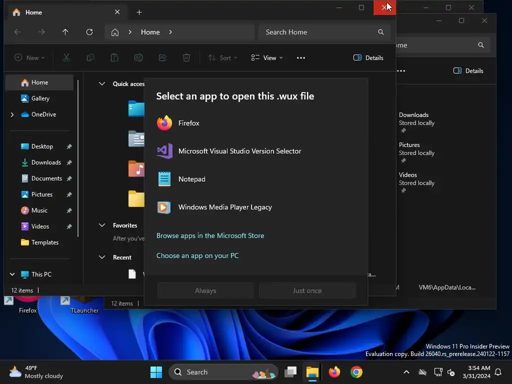
Task: Expand the OneDrive tree node
Action: tap(12, 114)
